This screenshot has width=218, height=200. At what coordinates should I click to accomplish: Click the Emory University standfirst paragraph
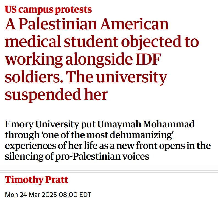coord(108,140)
